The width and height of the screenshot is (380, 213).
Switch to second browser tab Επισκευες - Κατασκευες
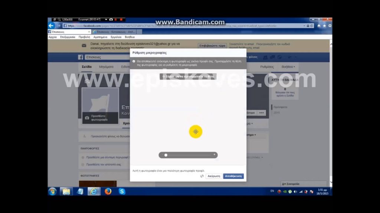[x=114, y=32]
